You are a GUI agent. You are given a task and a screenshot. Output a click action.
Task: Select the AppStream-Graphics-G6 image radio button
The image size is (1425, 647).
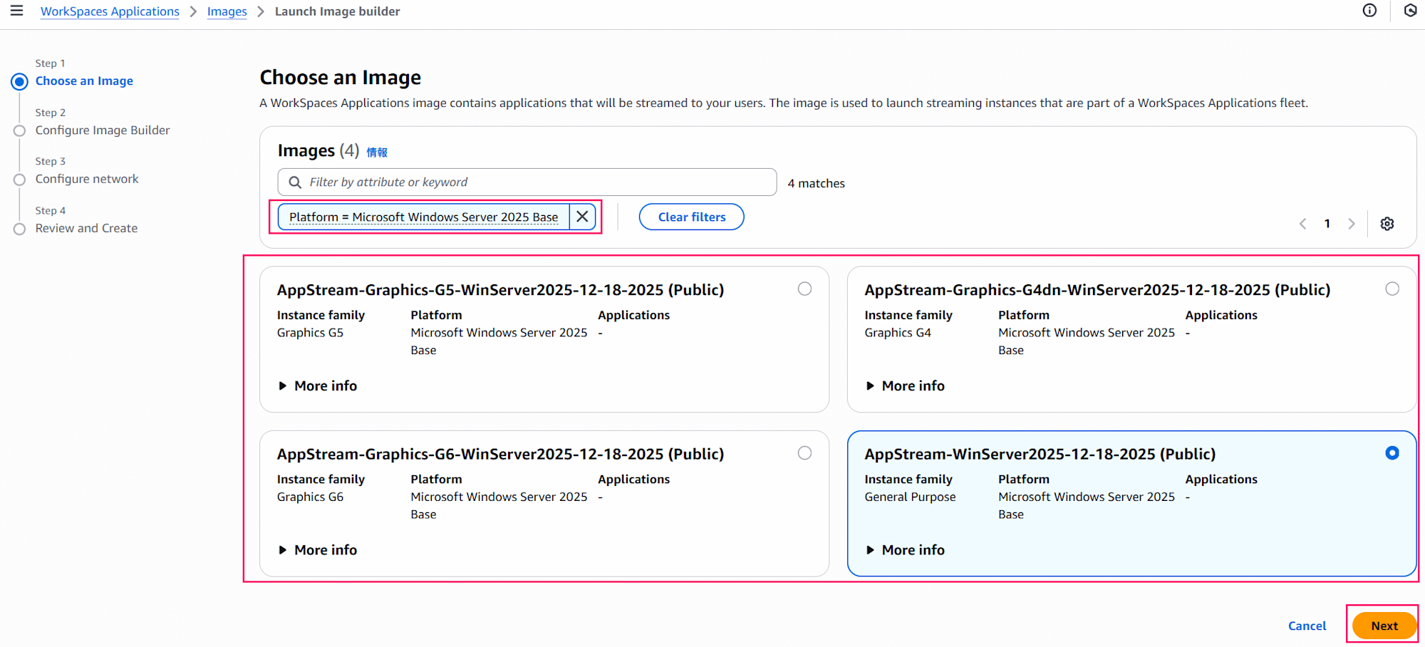[x=804, y=452]
